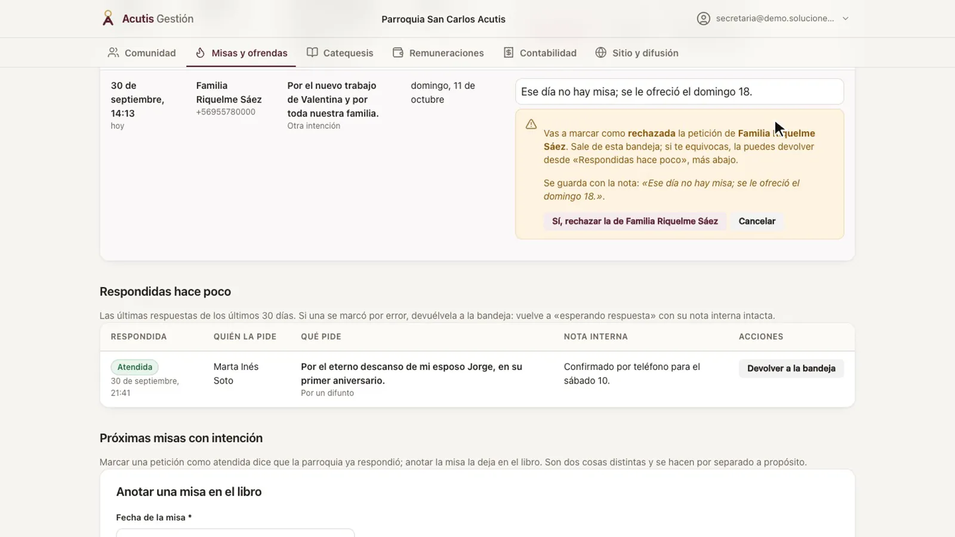This screenshot has height=537, width=955.
Task: Confirm rejecting Familia Riquelme Sáez request
Action: [x=634, y=221]
